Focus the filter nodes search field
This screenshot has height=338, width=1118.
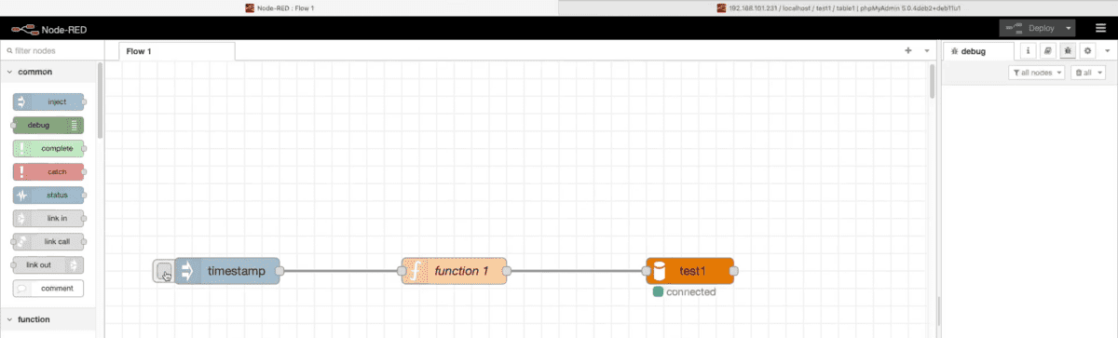pyautogui.click(x=48, y=51)
